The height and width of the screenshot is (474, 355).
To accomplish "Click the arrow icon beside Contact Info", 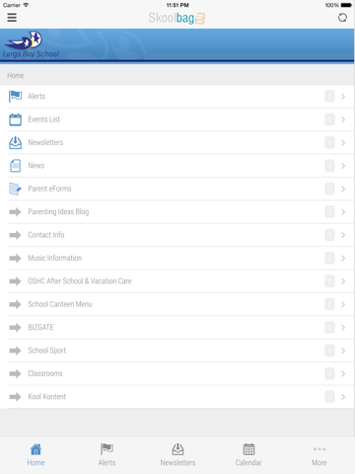I will click(x=15, y=235).
